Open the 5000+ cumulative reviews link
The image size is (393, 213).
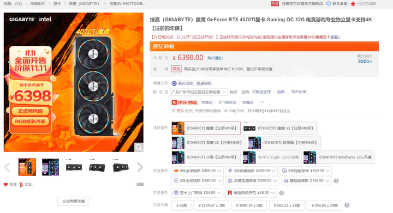[365, 62]
